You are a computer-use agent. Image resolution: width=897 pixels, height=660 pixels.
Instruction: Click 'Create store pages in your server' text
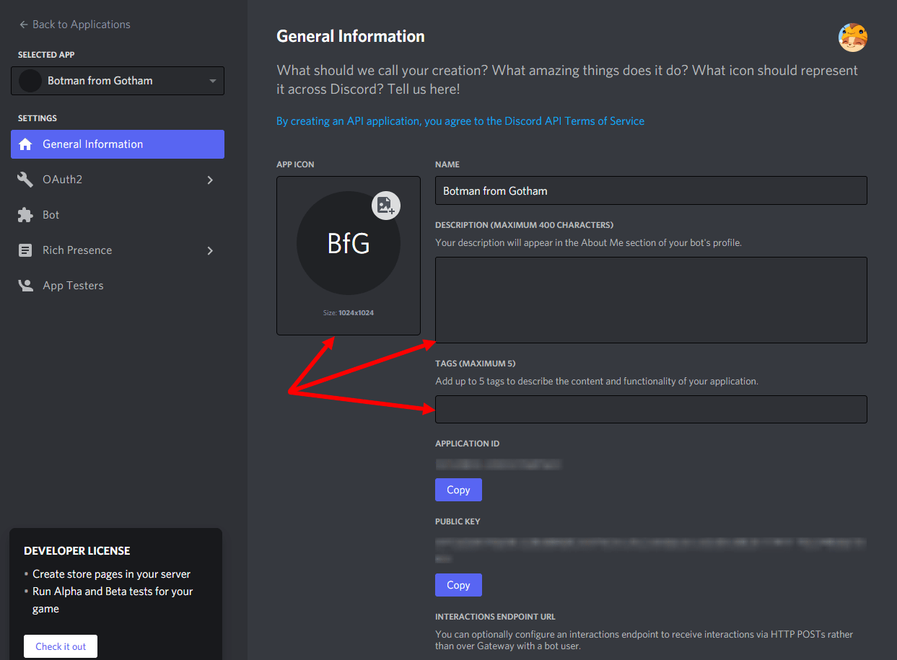(x=112, y=574)
